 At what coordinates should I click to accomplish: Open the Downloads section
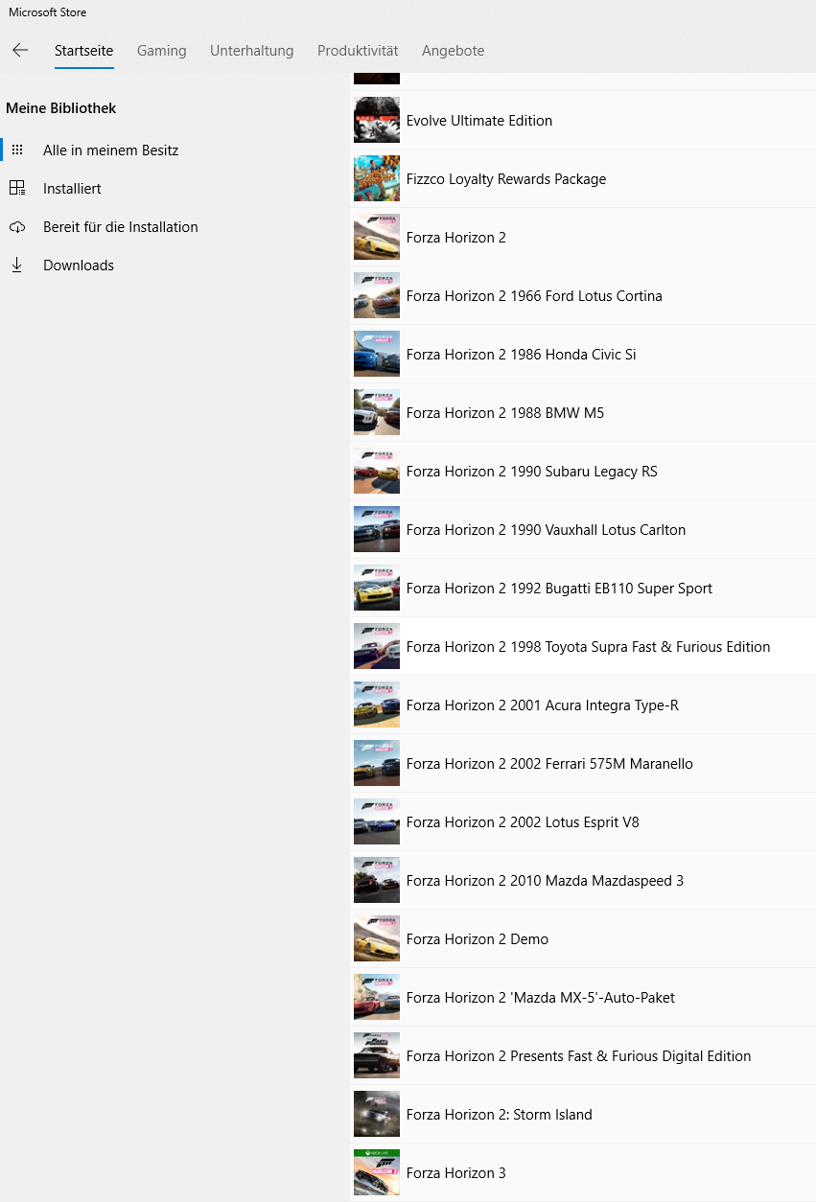point(79,266)
